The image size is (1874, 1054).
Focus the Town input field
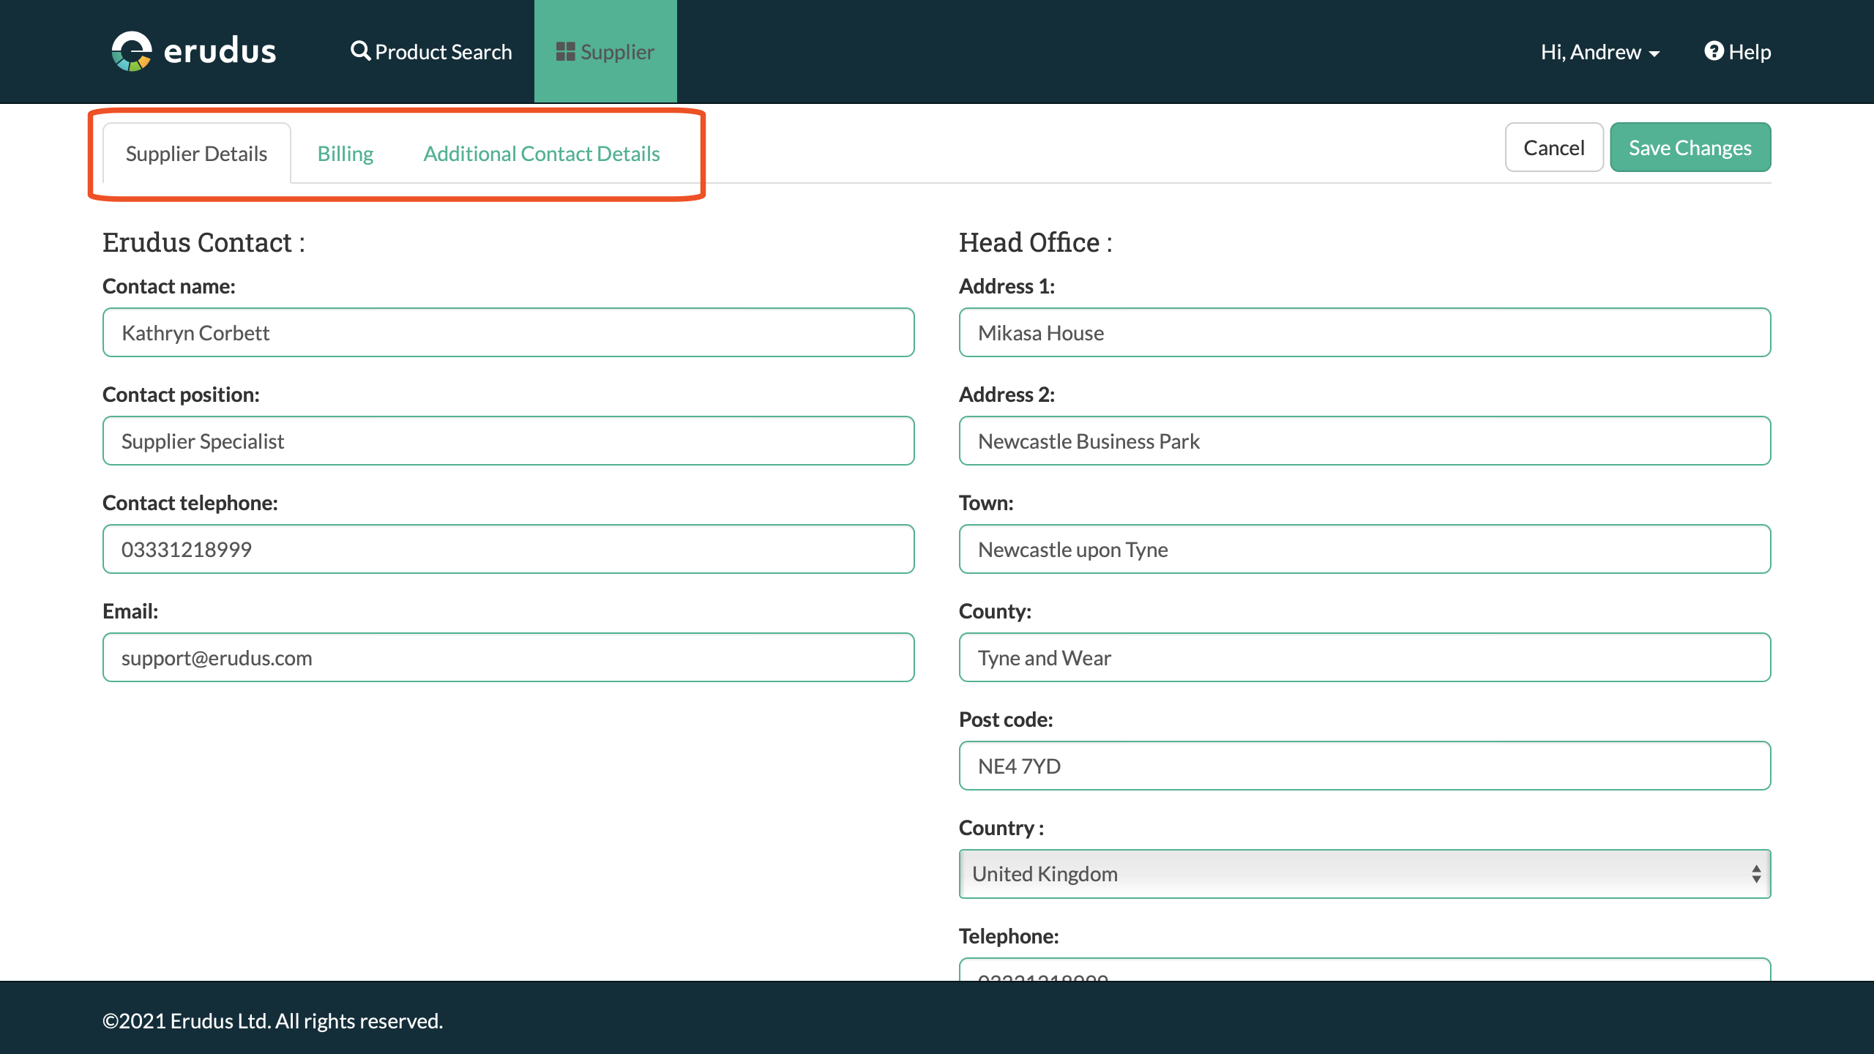pyautogui.click(x=1365, y=550)
